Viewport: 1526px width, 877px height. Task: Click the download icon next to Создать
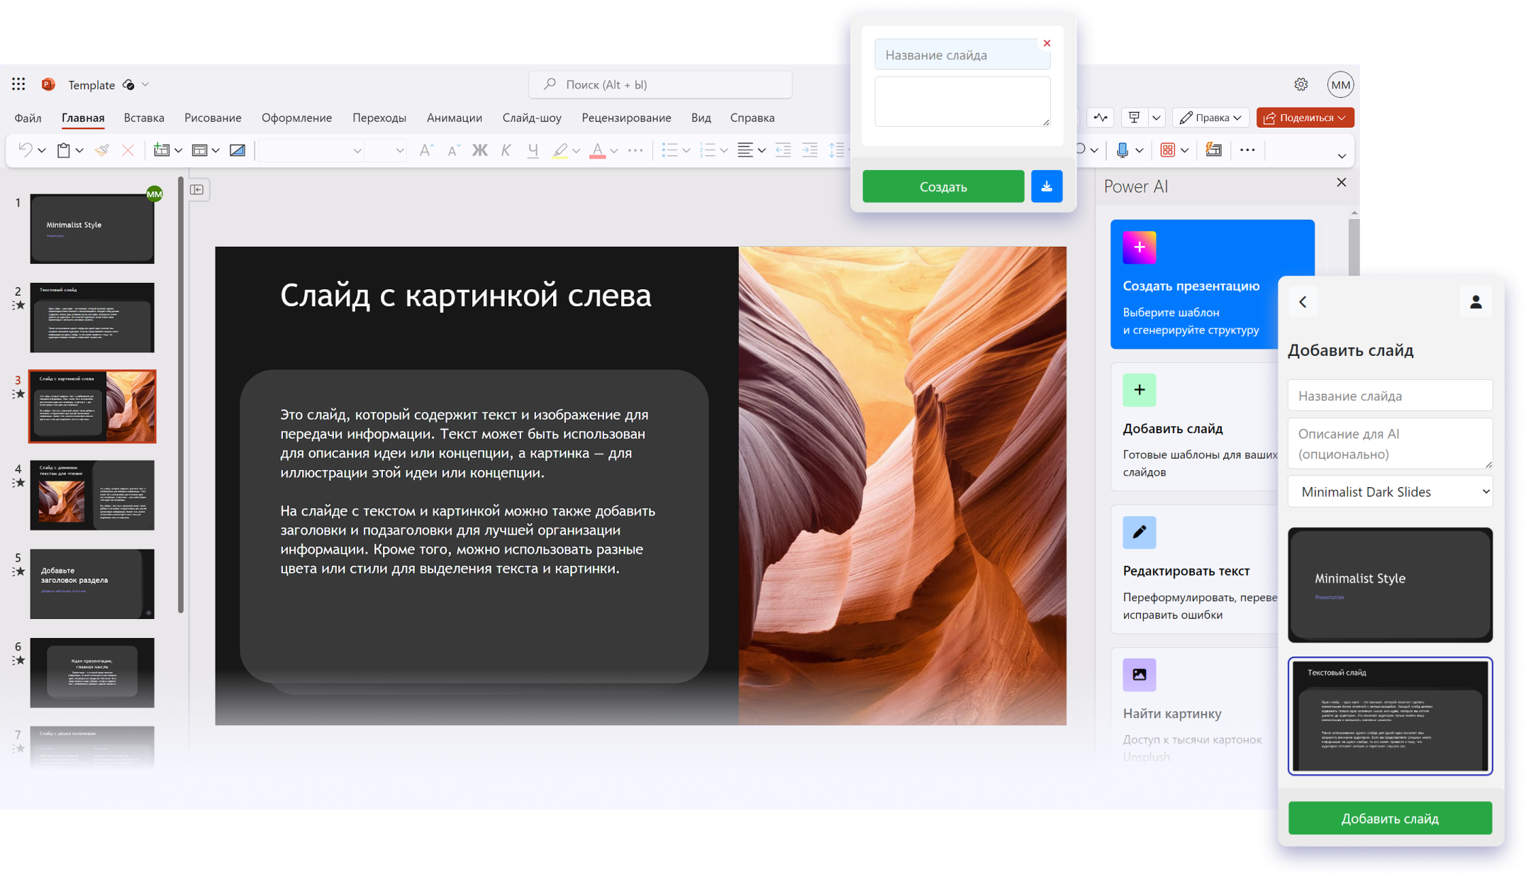click(1047, 186)
